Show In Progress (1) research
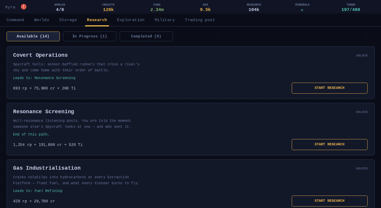This screenshot has width=381, height=208. pyautogui.click(x=90, y=37)
